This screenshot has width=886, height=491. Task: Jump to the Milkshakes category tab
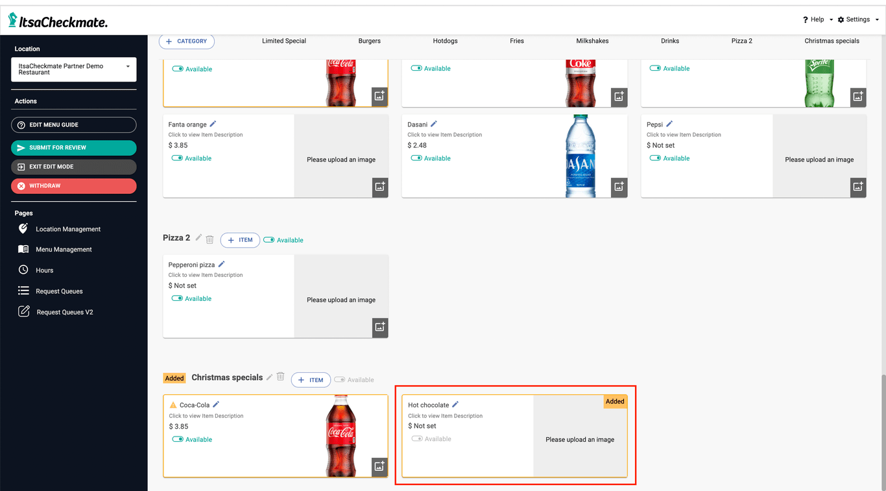point(592,41)
